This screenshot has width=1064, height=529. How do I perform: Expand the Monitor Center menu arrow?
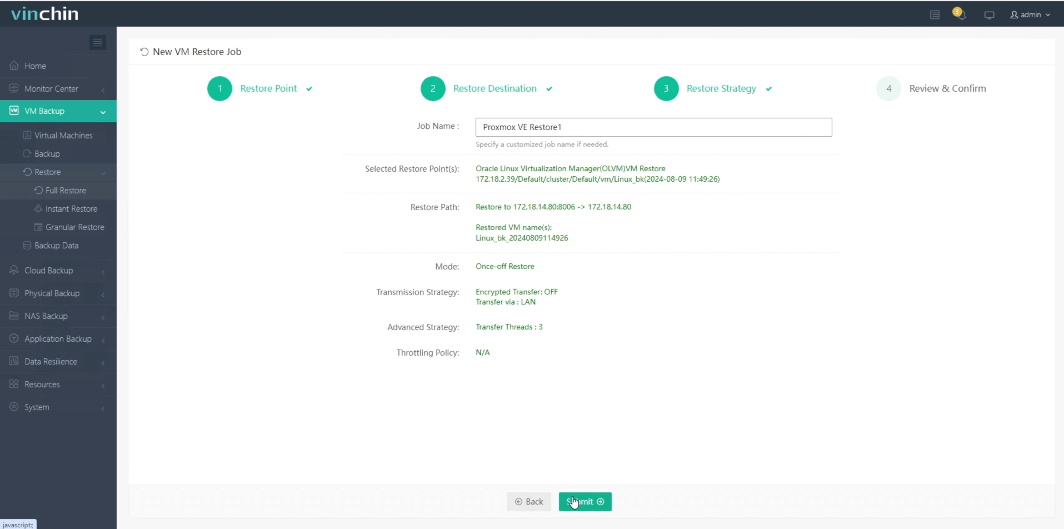point(103,89)
